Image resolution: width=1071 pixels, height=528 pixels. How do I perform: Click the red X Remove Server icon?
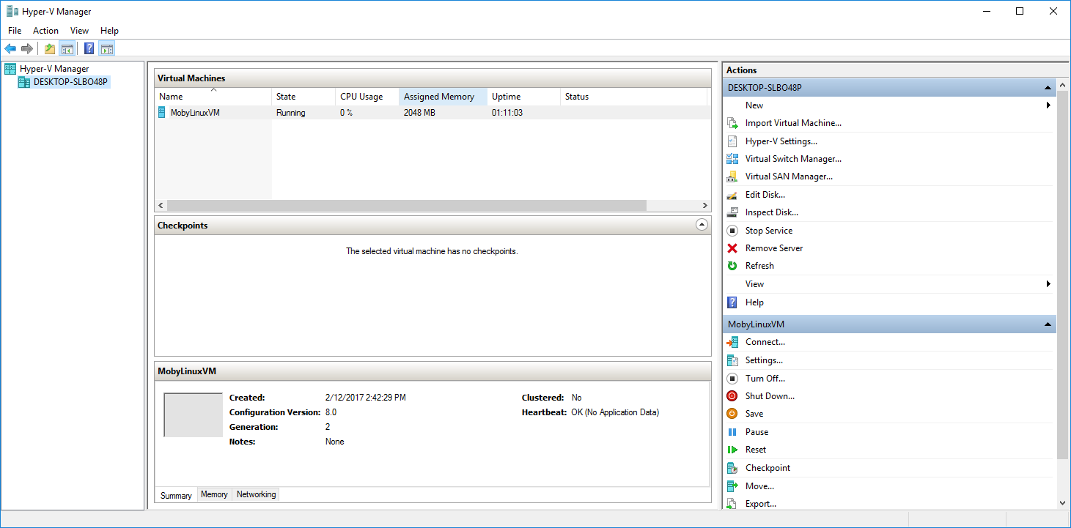point(732,248)
